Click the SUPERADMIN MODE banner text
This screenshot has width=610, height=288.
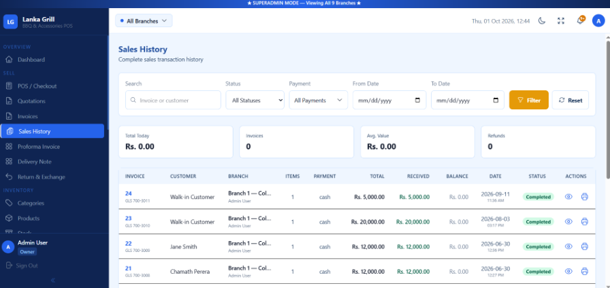point(304,3)
